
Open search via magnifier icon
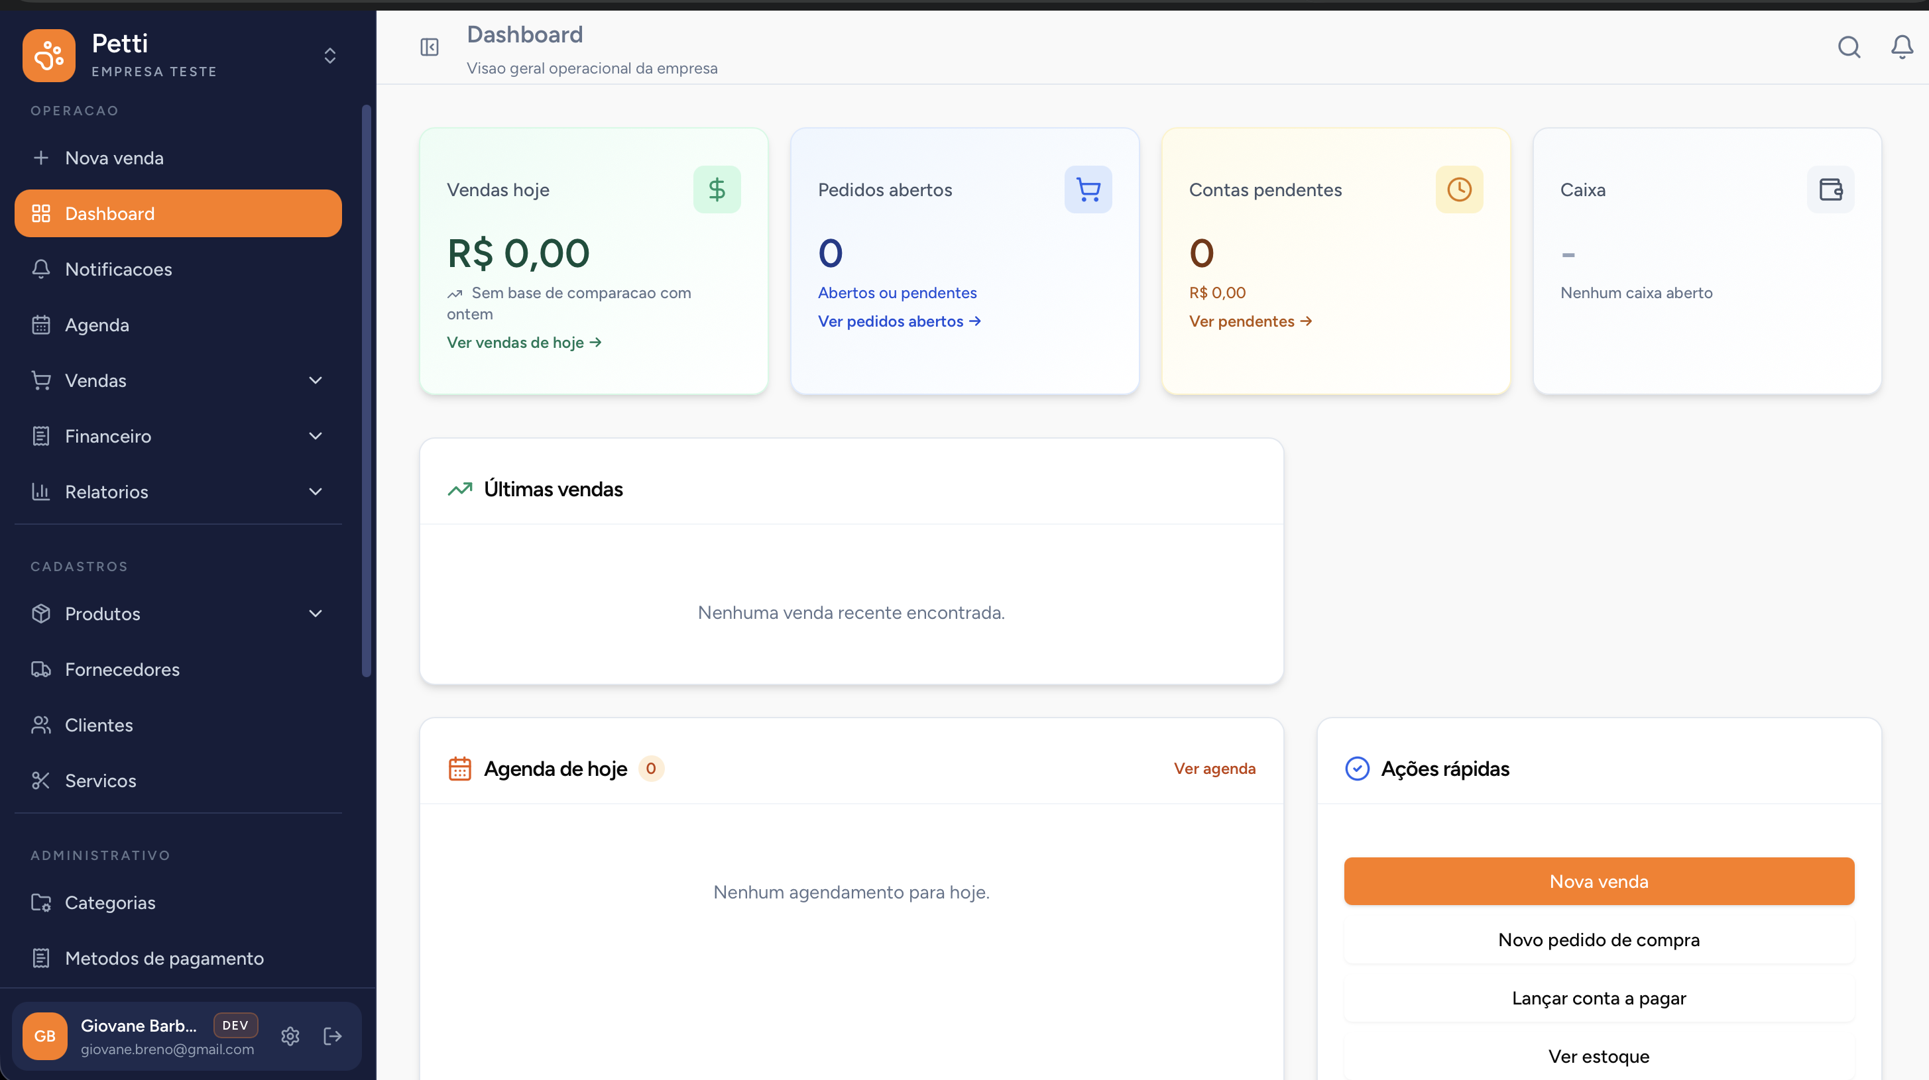(x=1849, y=47)
